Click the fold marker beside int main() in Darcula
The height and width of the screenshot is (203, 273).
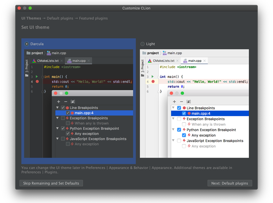[x=42, y=77]
